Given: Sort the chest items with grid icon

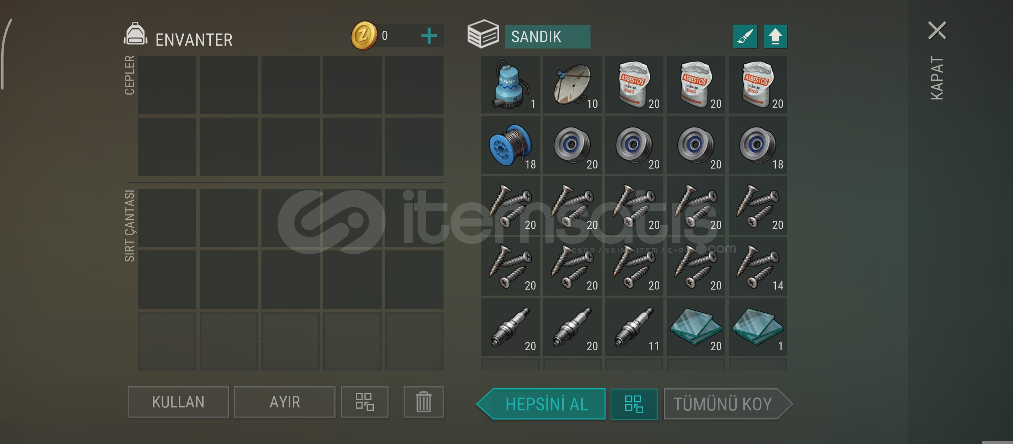Looking at the screenshot, I should (634, 404).
